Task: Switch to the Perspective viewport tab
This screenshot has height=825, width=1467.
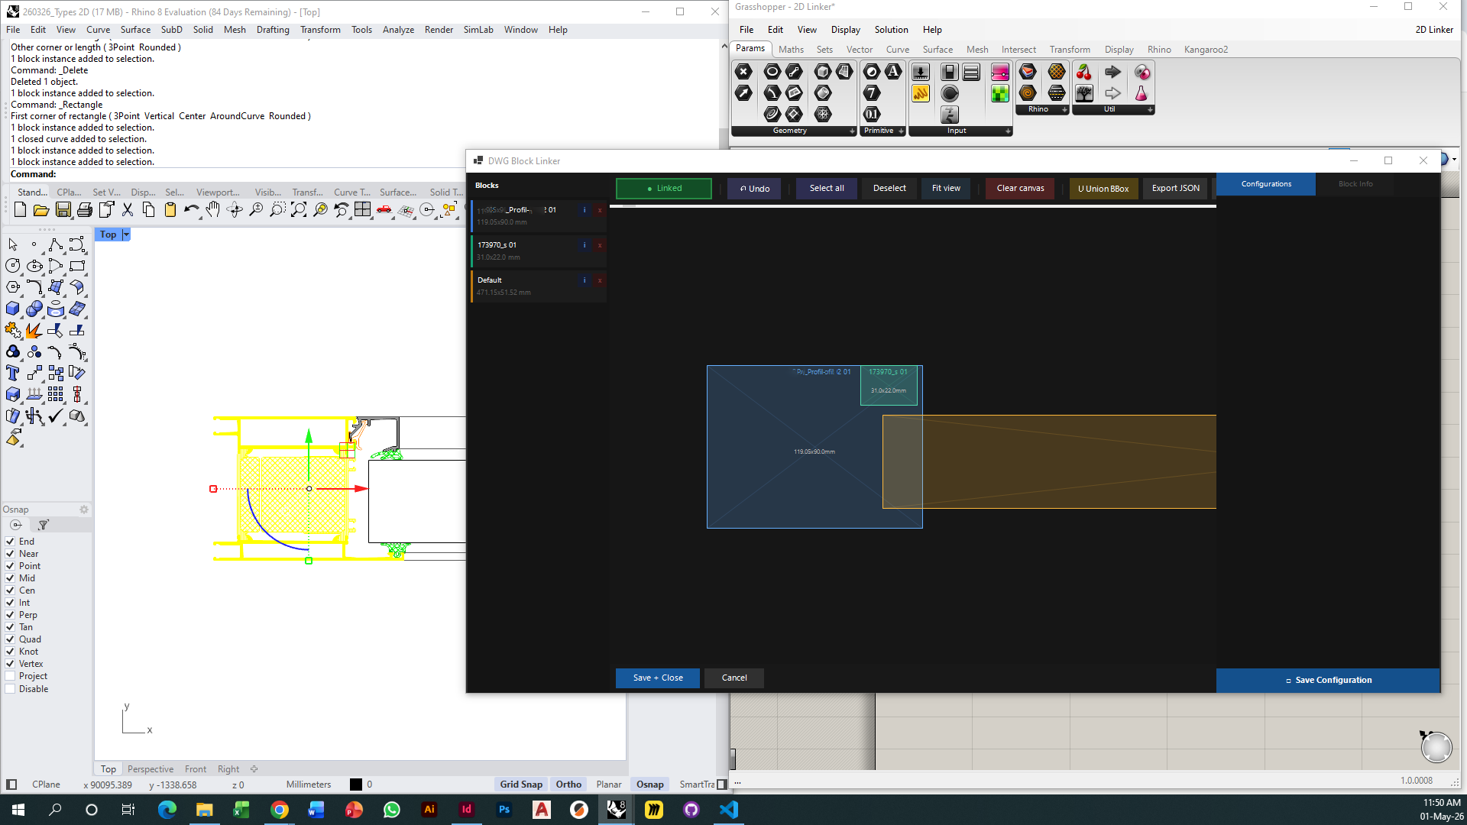Action: tap(150, 769)
